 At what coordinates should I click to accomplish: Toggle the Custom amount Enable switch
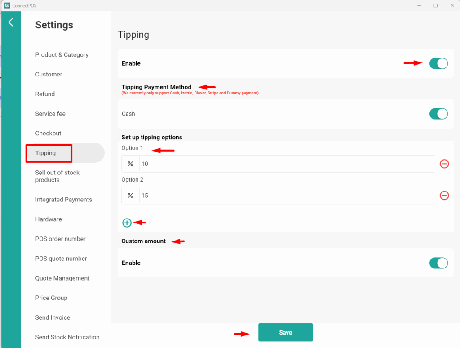(x=438, y=263)
